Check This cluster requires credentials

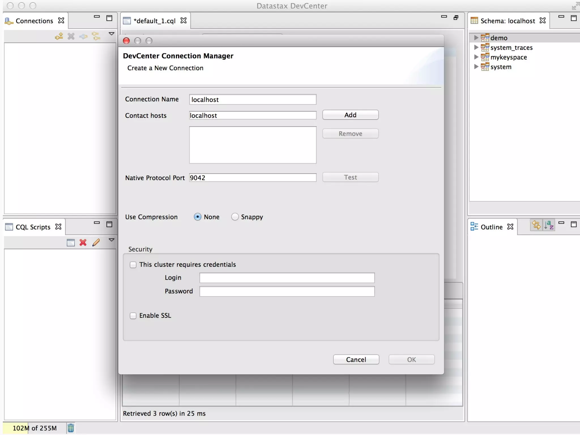(133, 265)
